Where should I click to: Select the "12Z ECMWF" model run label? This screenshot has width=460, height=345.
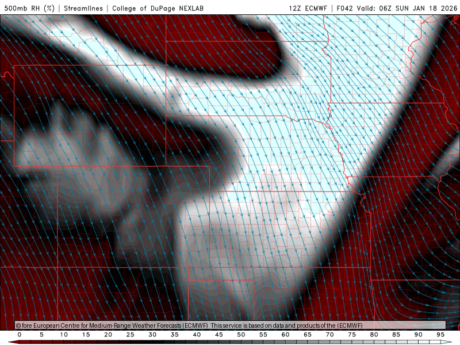(x=308, y=8)
